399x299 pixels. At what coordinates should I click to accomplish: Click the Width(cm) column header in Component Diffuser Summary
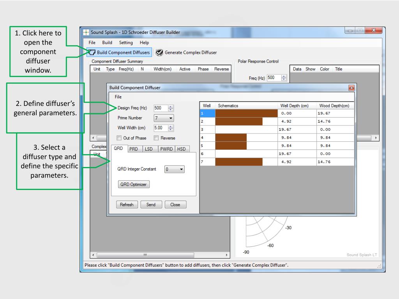tap(162, 69)
